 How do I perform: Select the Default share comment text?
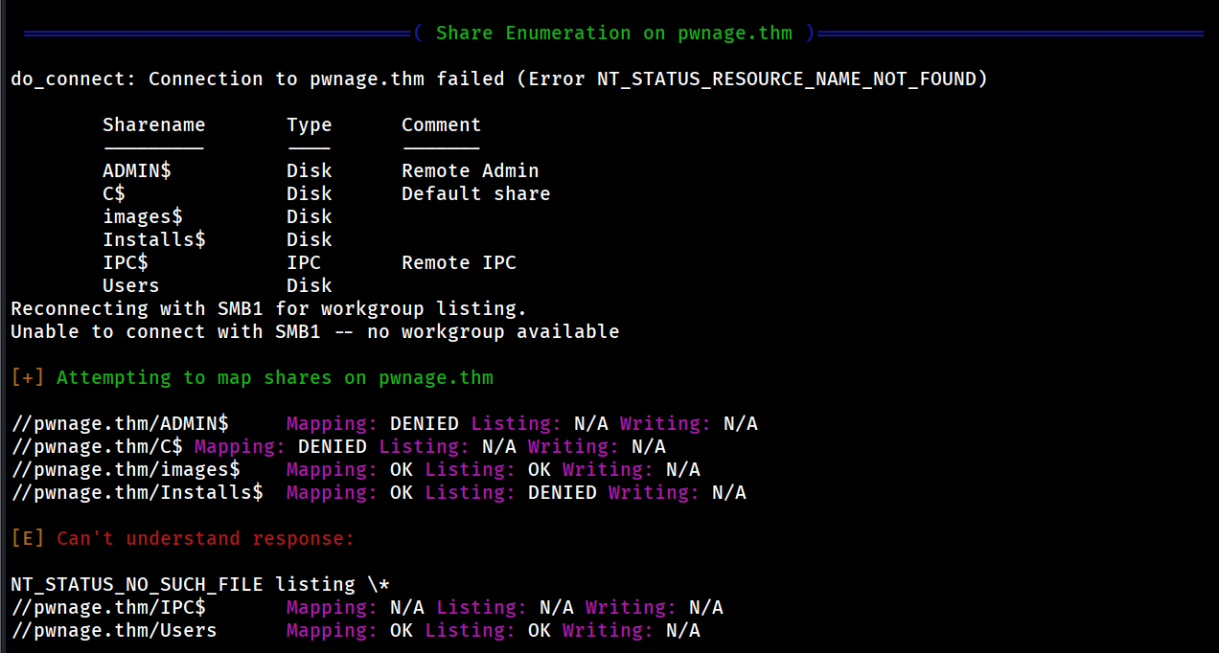(475, 194)
